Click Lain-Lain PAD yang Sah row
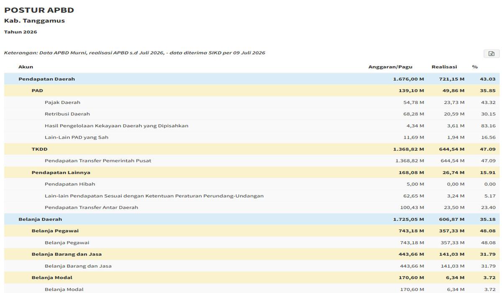502x293 pixels. pyautogui.click(x=252, y=137)
